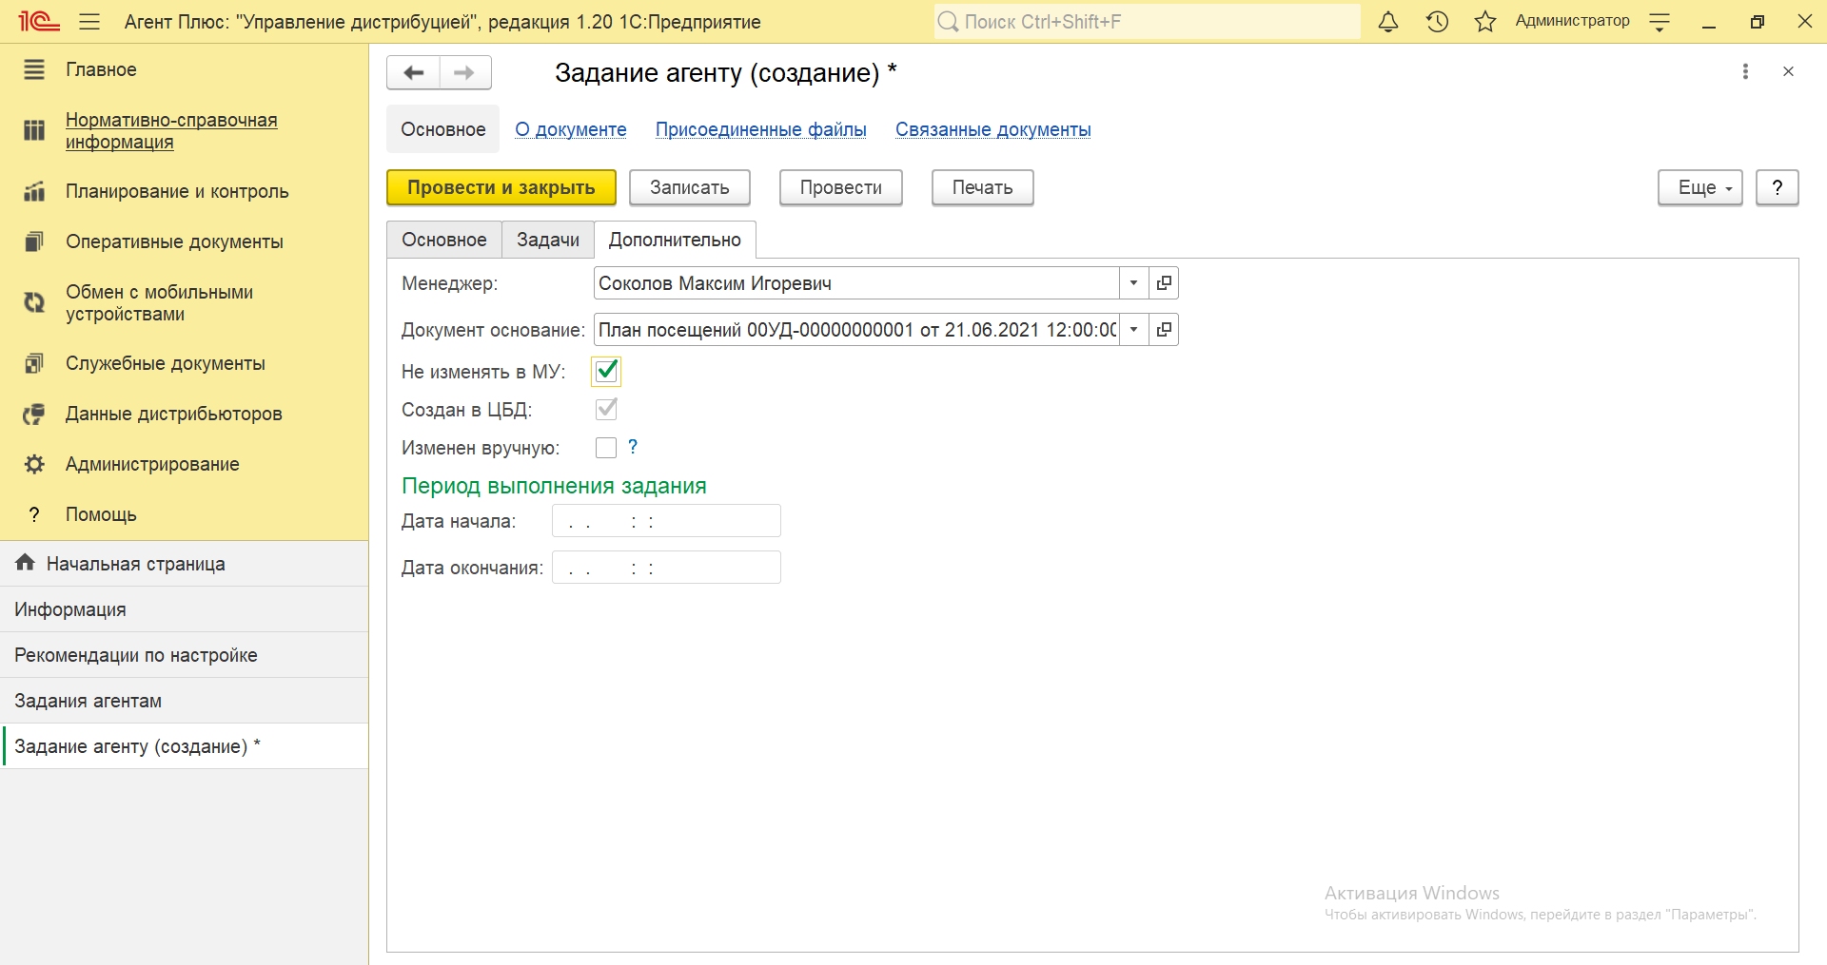The height and width of the screenshot is (965, 1827).
Task: Click the question mark hint beside Изменен вручную
Action: [x=633, y=447]
